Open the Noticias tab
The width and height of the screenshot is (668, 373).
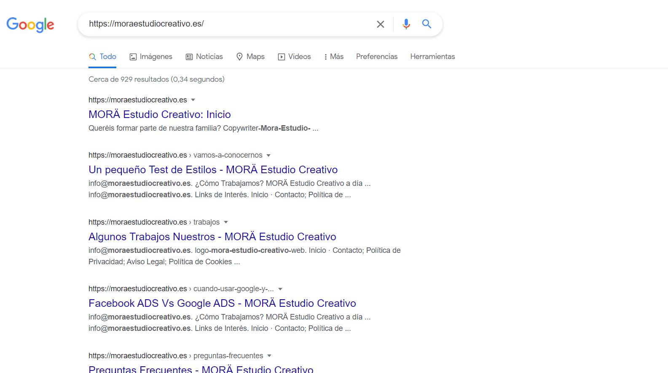[204, 56]
